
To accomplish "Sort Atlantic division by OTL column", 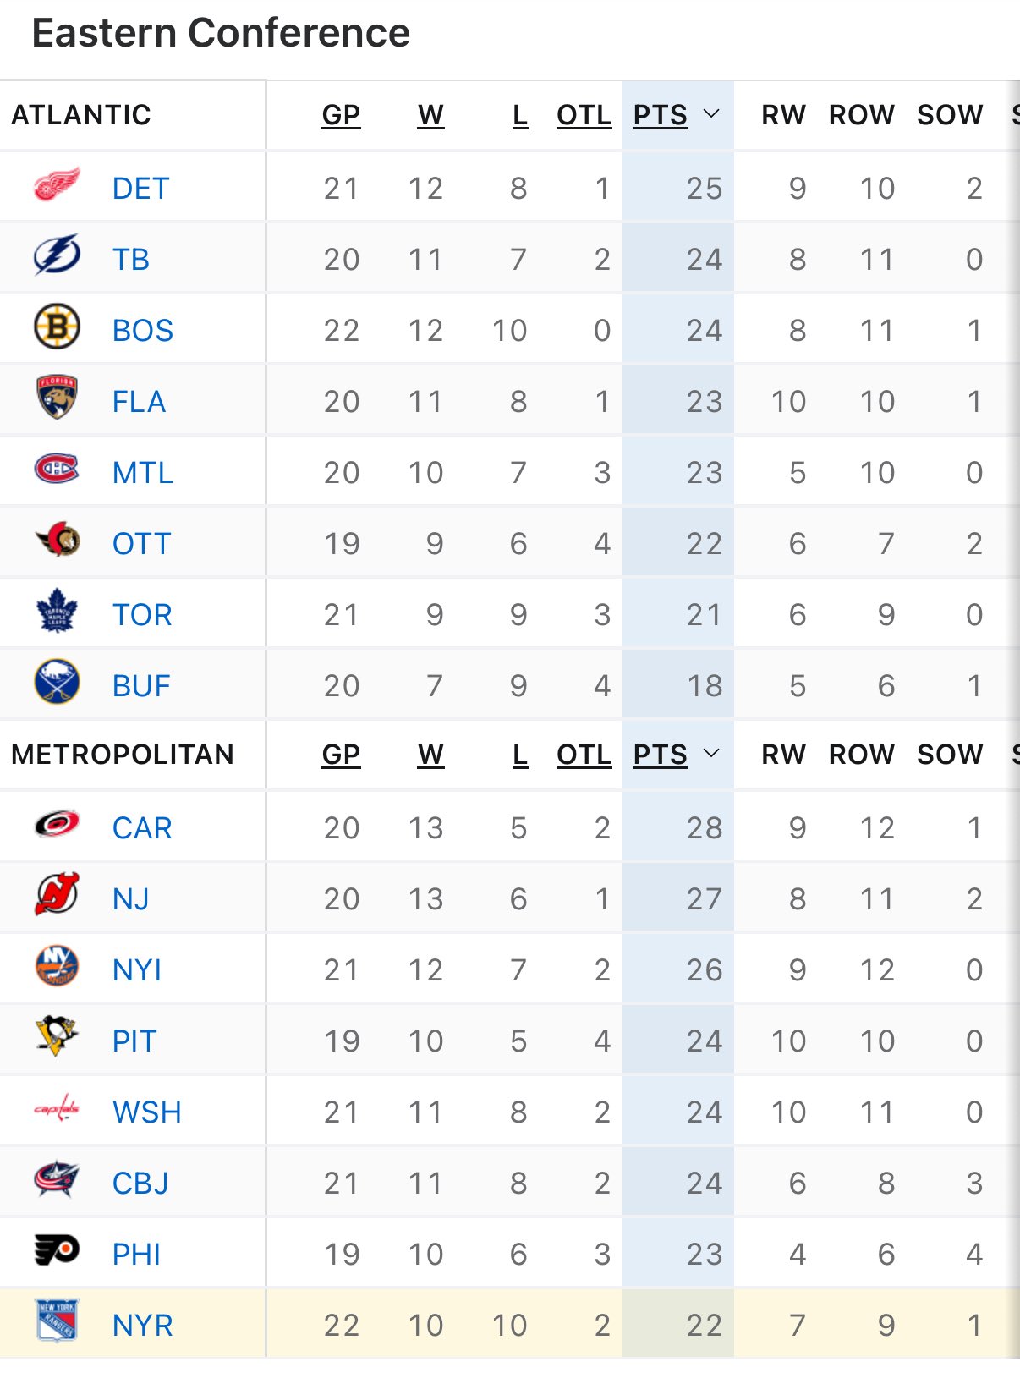I will 584,115.
